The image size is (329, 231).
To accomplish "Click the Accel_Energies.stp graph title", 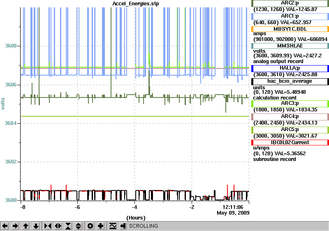I will pos(136,4).
